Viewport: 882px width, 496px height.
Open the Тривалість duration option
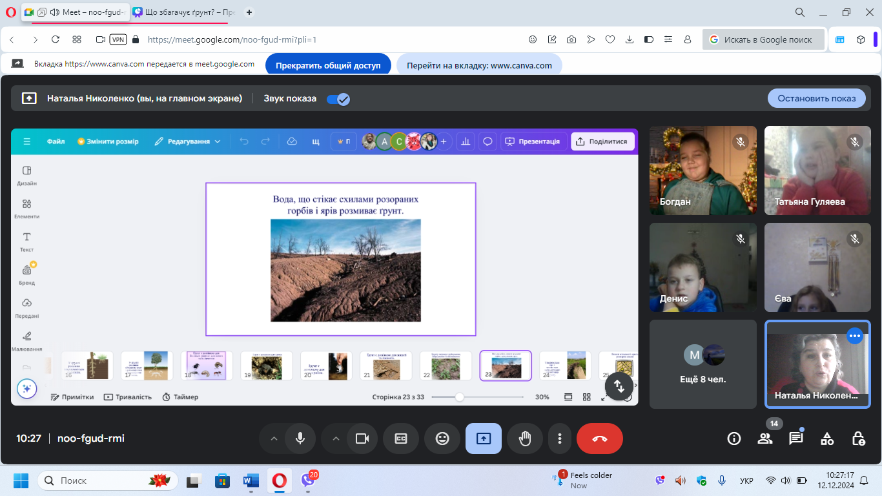[x=128, y=397]
